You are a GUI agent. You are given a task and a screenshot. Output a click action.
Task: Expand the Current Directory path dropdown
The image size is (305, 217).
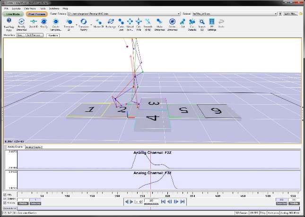(179, 14)
